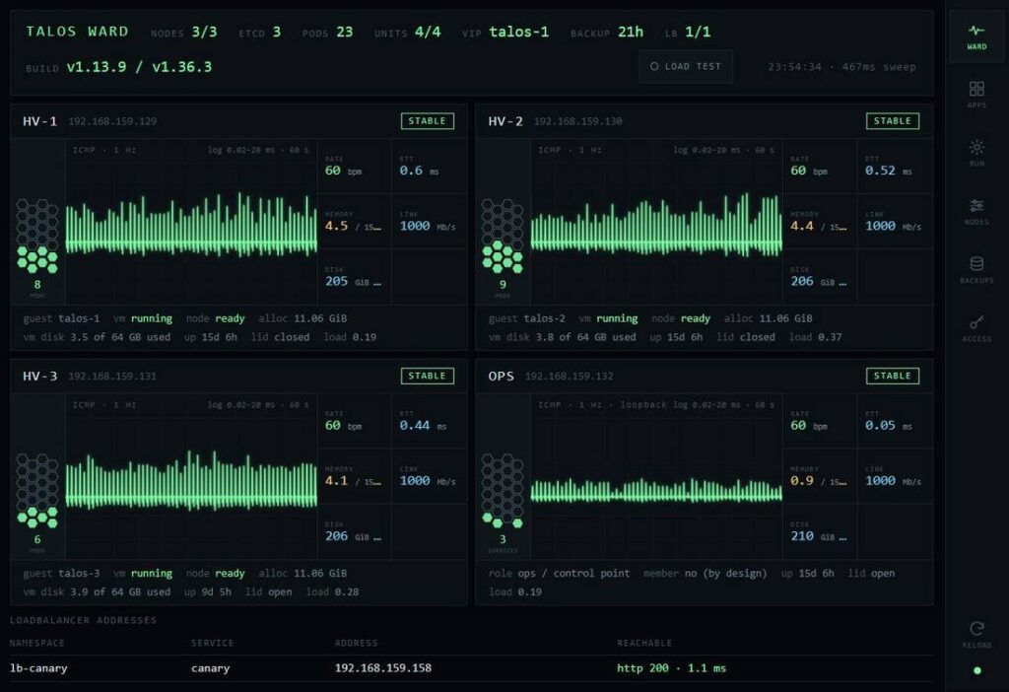Click the OPS memory value 0.9
Screen dimensions: 1009x692
tap(802, 481)
